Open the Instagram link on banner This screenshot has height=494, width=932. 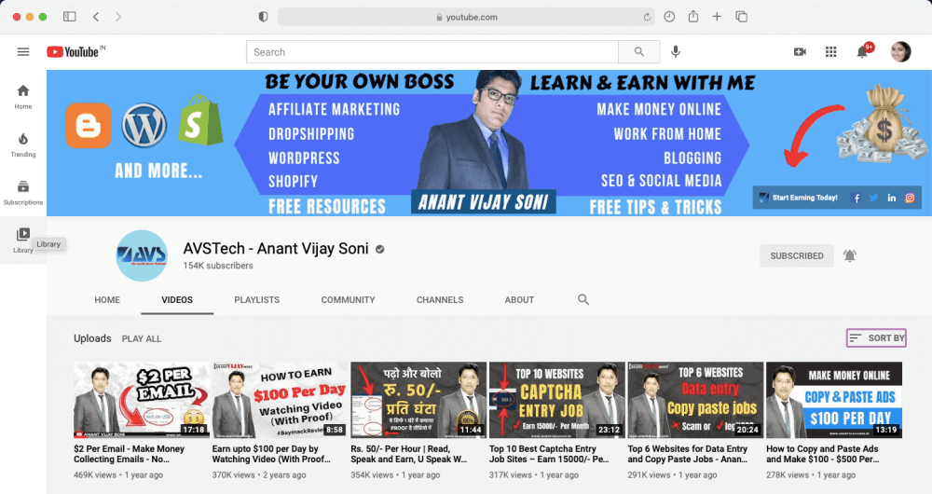pos(910,198)
